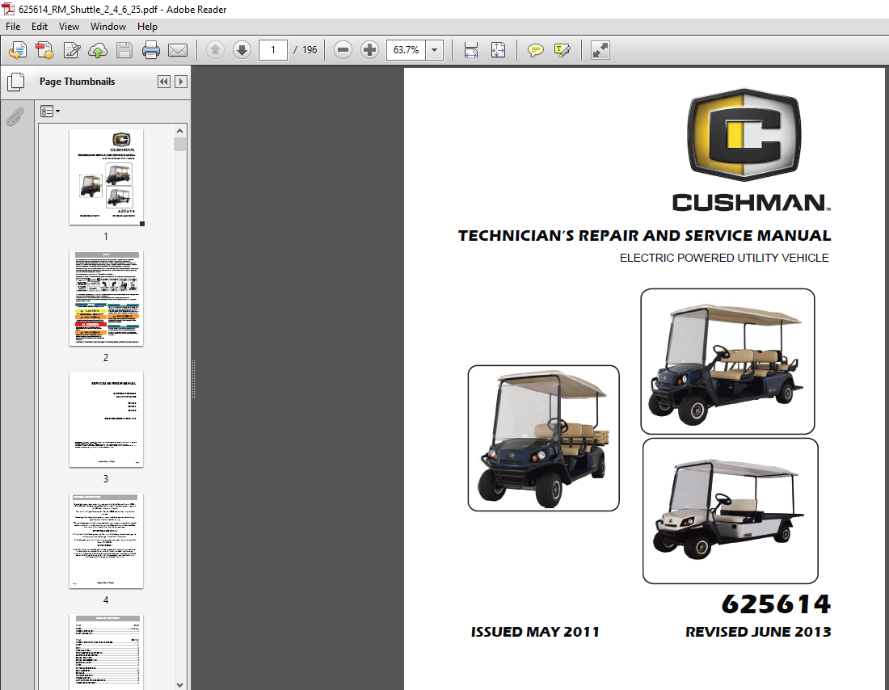Click the thumbnail panel scrollbar thumb

click(179, 145)
